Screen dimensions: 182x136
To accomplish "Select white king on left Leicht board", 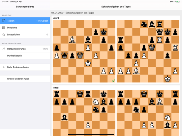I will click(88, 63).
